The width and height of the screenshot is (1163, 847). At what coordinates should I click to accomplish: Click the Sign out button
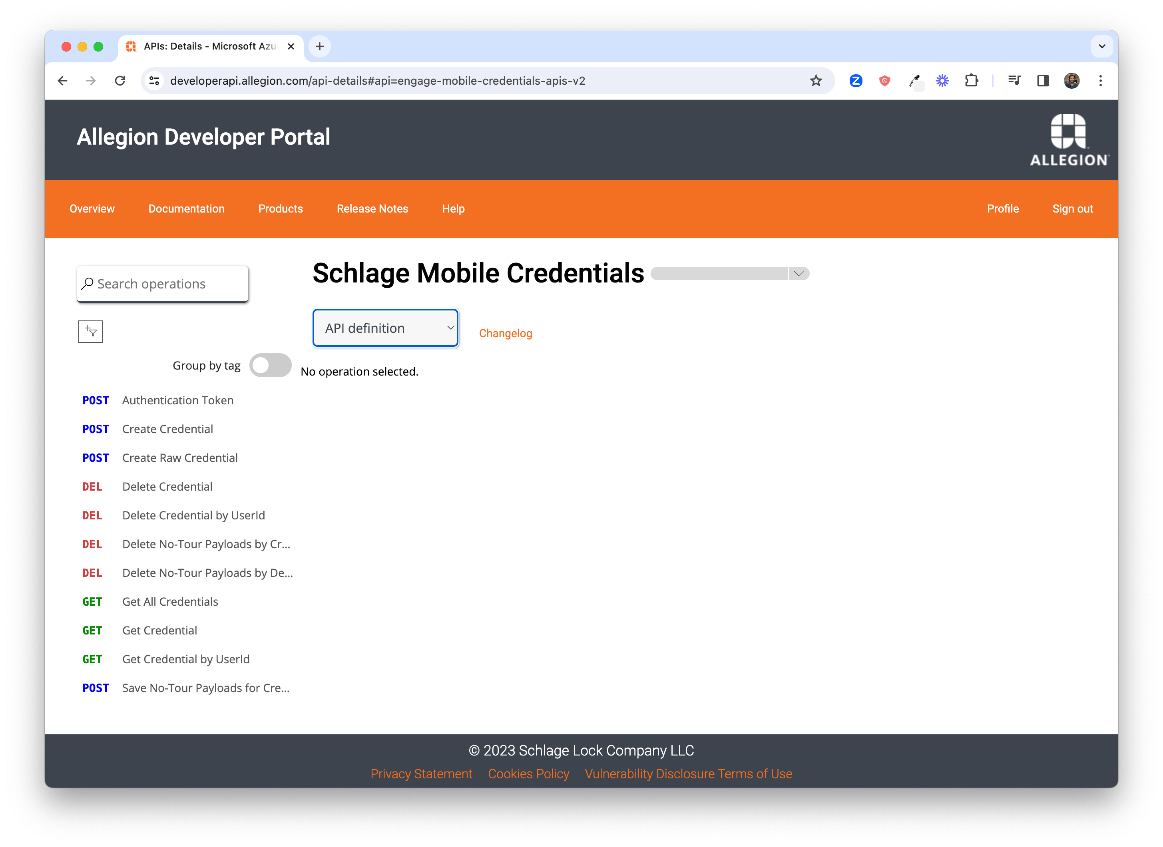pyautogui.click(x=1073, y=209)
